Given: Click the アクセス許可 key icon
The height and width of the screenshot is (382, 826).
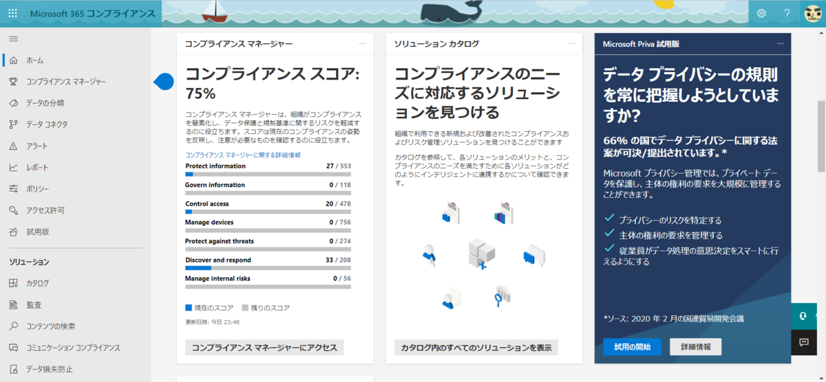Looking at the screenshot, I should pyautogui.click(x=13, y=210).
